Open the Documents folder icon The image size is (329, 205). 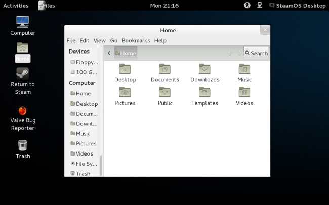point(164,69)
